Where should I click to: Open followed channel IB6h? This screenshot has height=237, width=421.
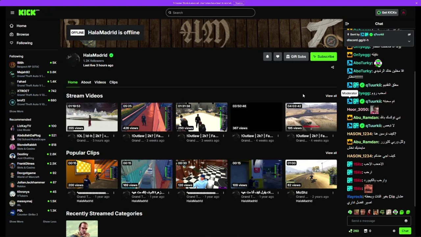pyautogui.click(x=33, y=65)
